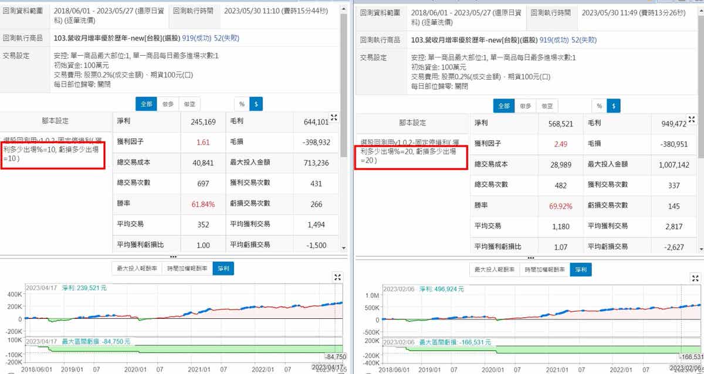
Task: Show 最大投入報酬率 chart in left panel
Action: click(137, 268)
